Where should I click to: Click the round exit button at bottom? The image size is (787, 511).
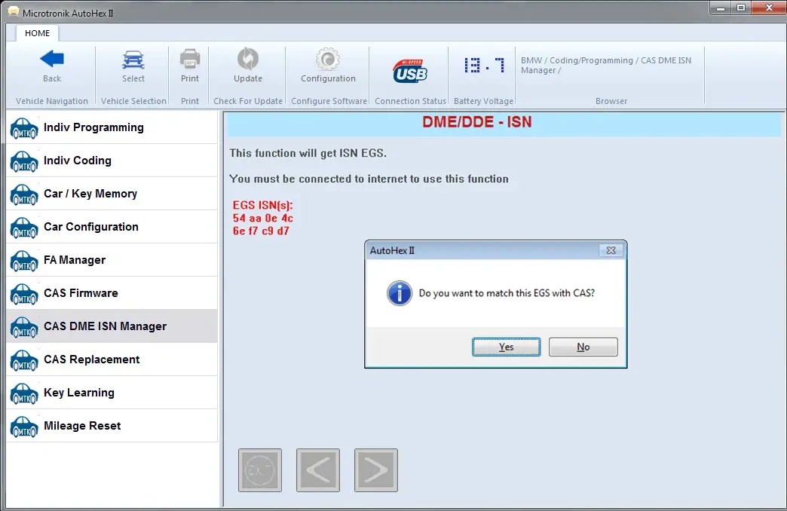260,470
